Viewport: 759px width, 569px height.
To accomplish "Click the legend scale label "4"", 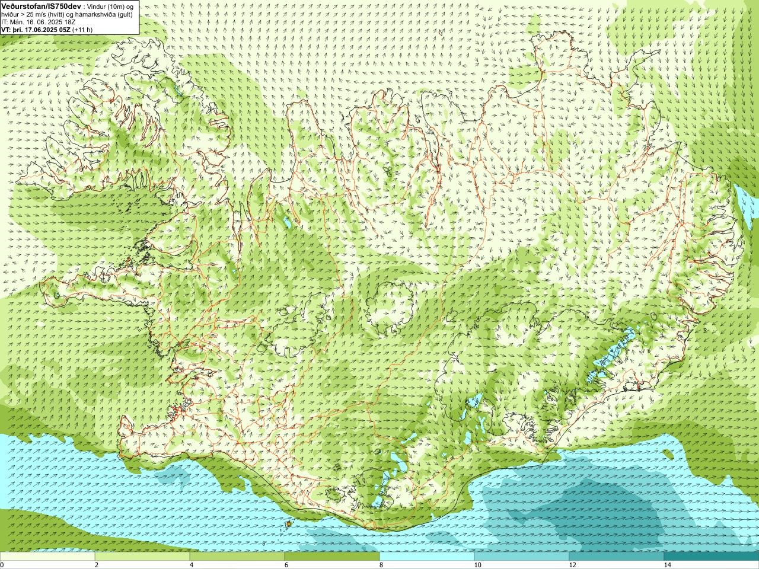I will point(192,565).
